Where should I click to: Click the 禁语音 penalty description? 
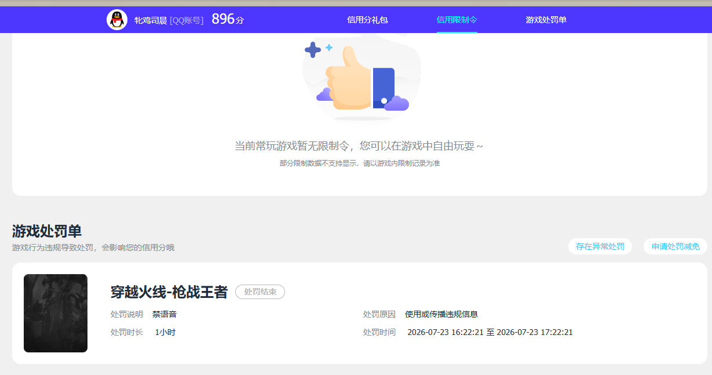tap(165, 314)
